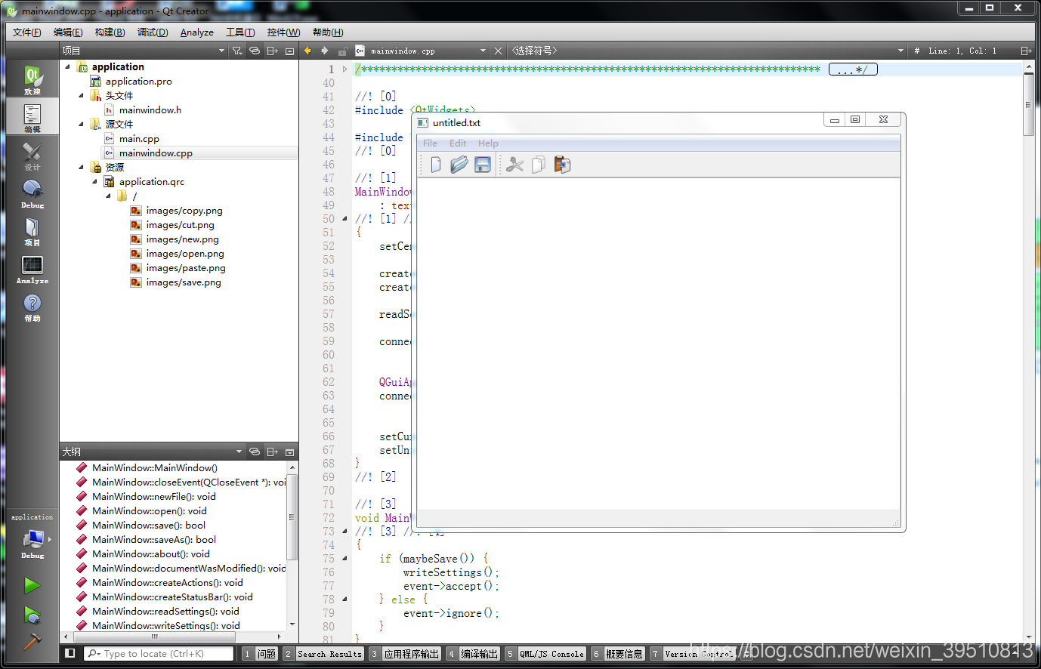Image resolution: width=1041 pixels, height=669 pixels.
Task: Select mainwindow.h in project tree
Action: click(x=150, y=109)
